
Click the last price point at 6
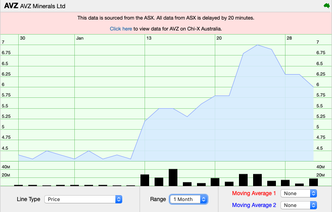pos(313,87)
